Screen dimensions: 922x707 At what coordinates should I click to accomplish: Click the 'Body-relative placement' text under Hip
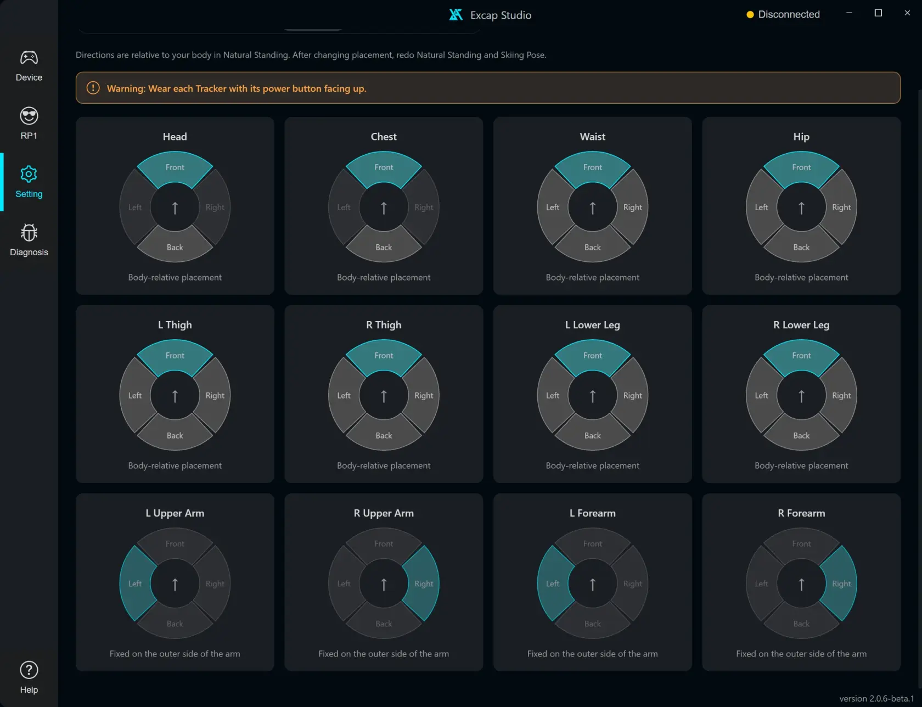pyautogui.click(x=801, y=277)
